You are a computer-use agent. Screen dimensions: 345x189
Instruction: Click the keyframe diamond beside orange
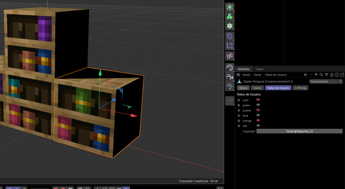(239, 121)
